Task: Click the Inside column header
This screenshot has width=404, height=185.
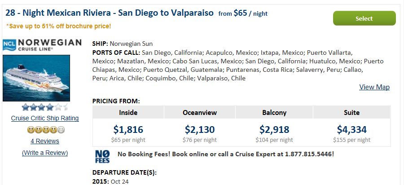Action: [128, 112]
